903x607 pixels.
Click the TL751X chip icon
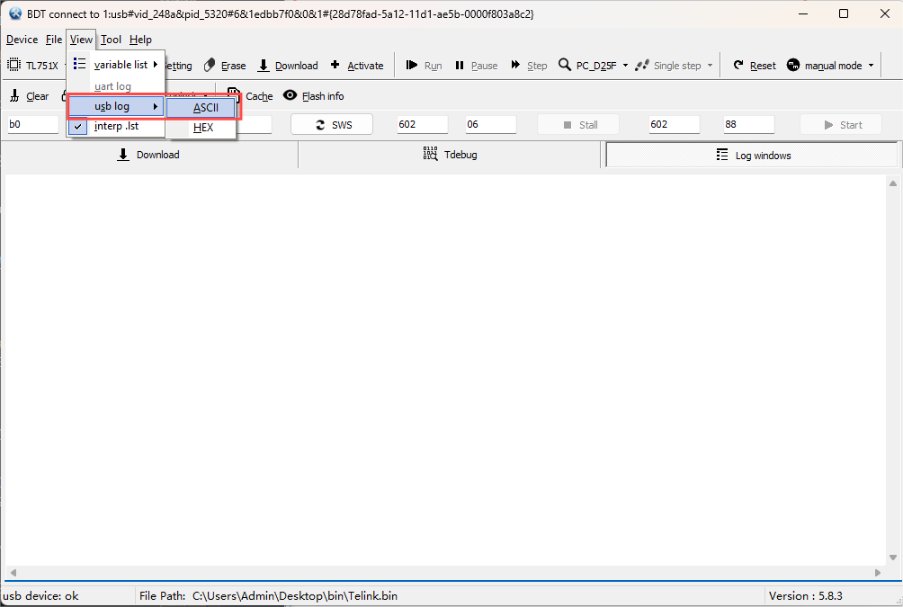13,65
